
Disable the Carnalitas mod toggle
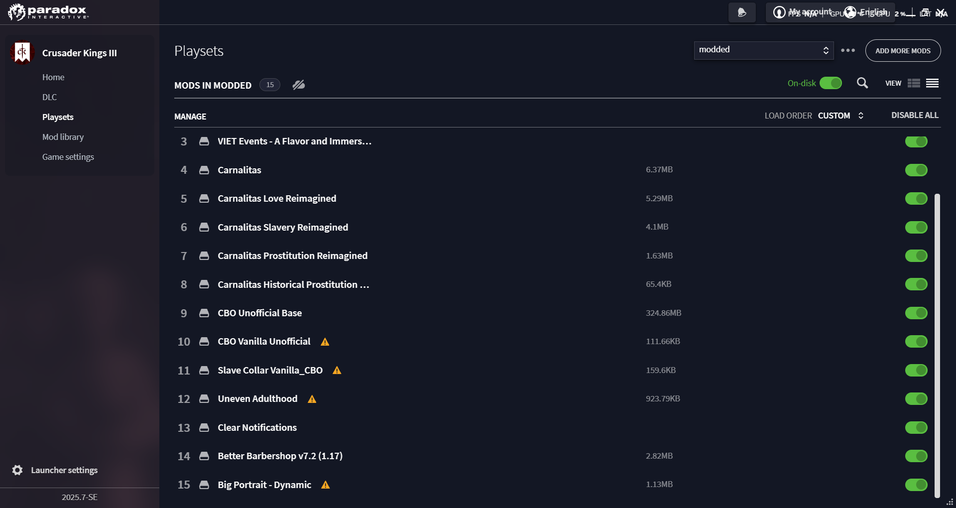[x=916, y=170]
